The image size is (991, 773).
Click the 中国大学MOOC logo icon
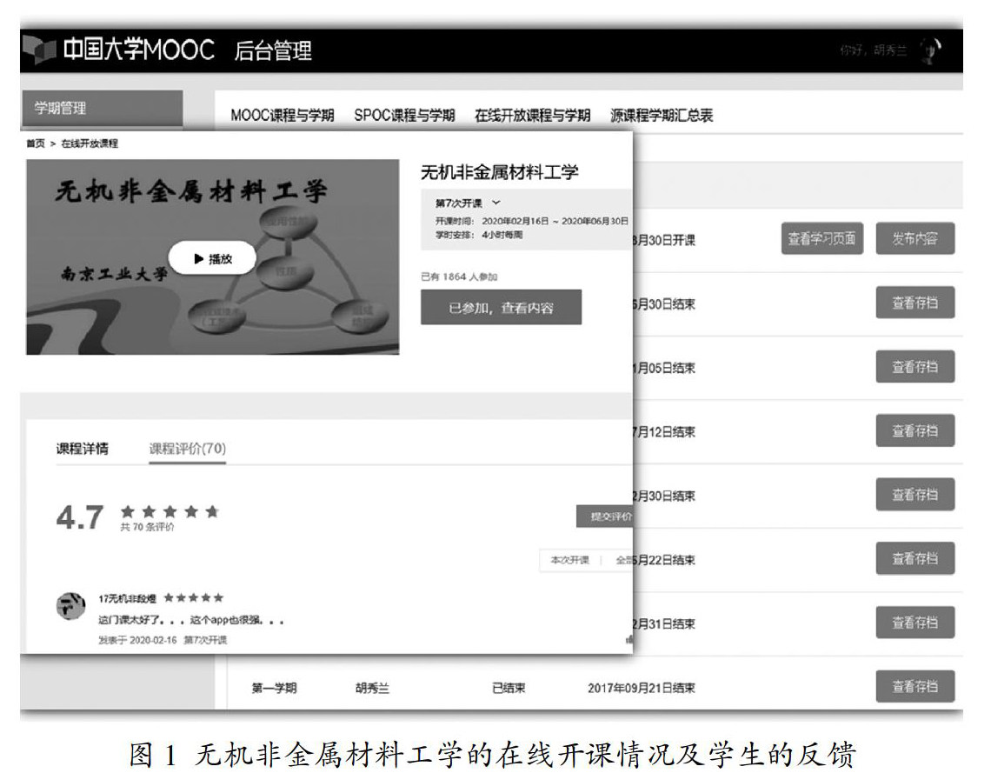(x=40, y=50)
